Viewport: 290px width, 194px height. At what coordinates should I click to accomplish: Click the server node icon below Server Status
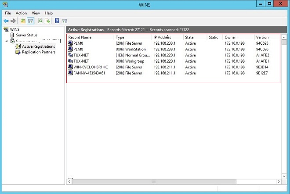(12, 41)
